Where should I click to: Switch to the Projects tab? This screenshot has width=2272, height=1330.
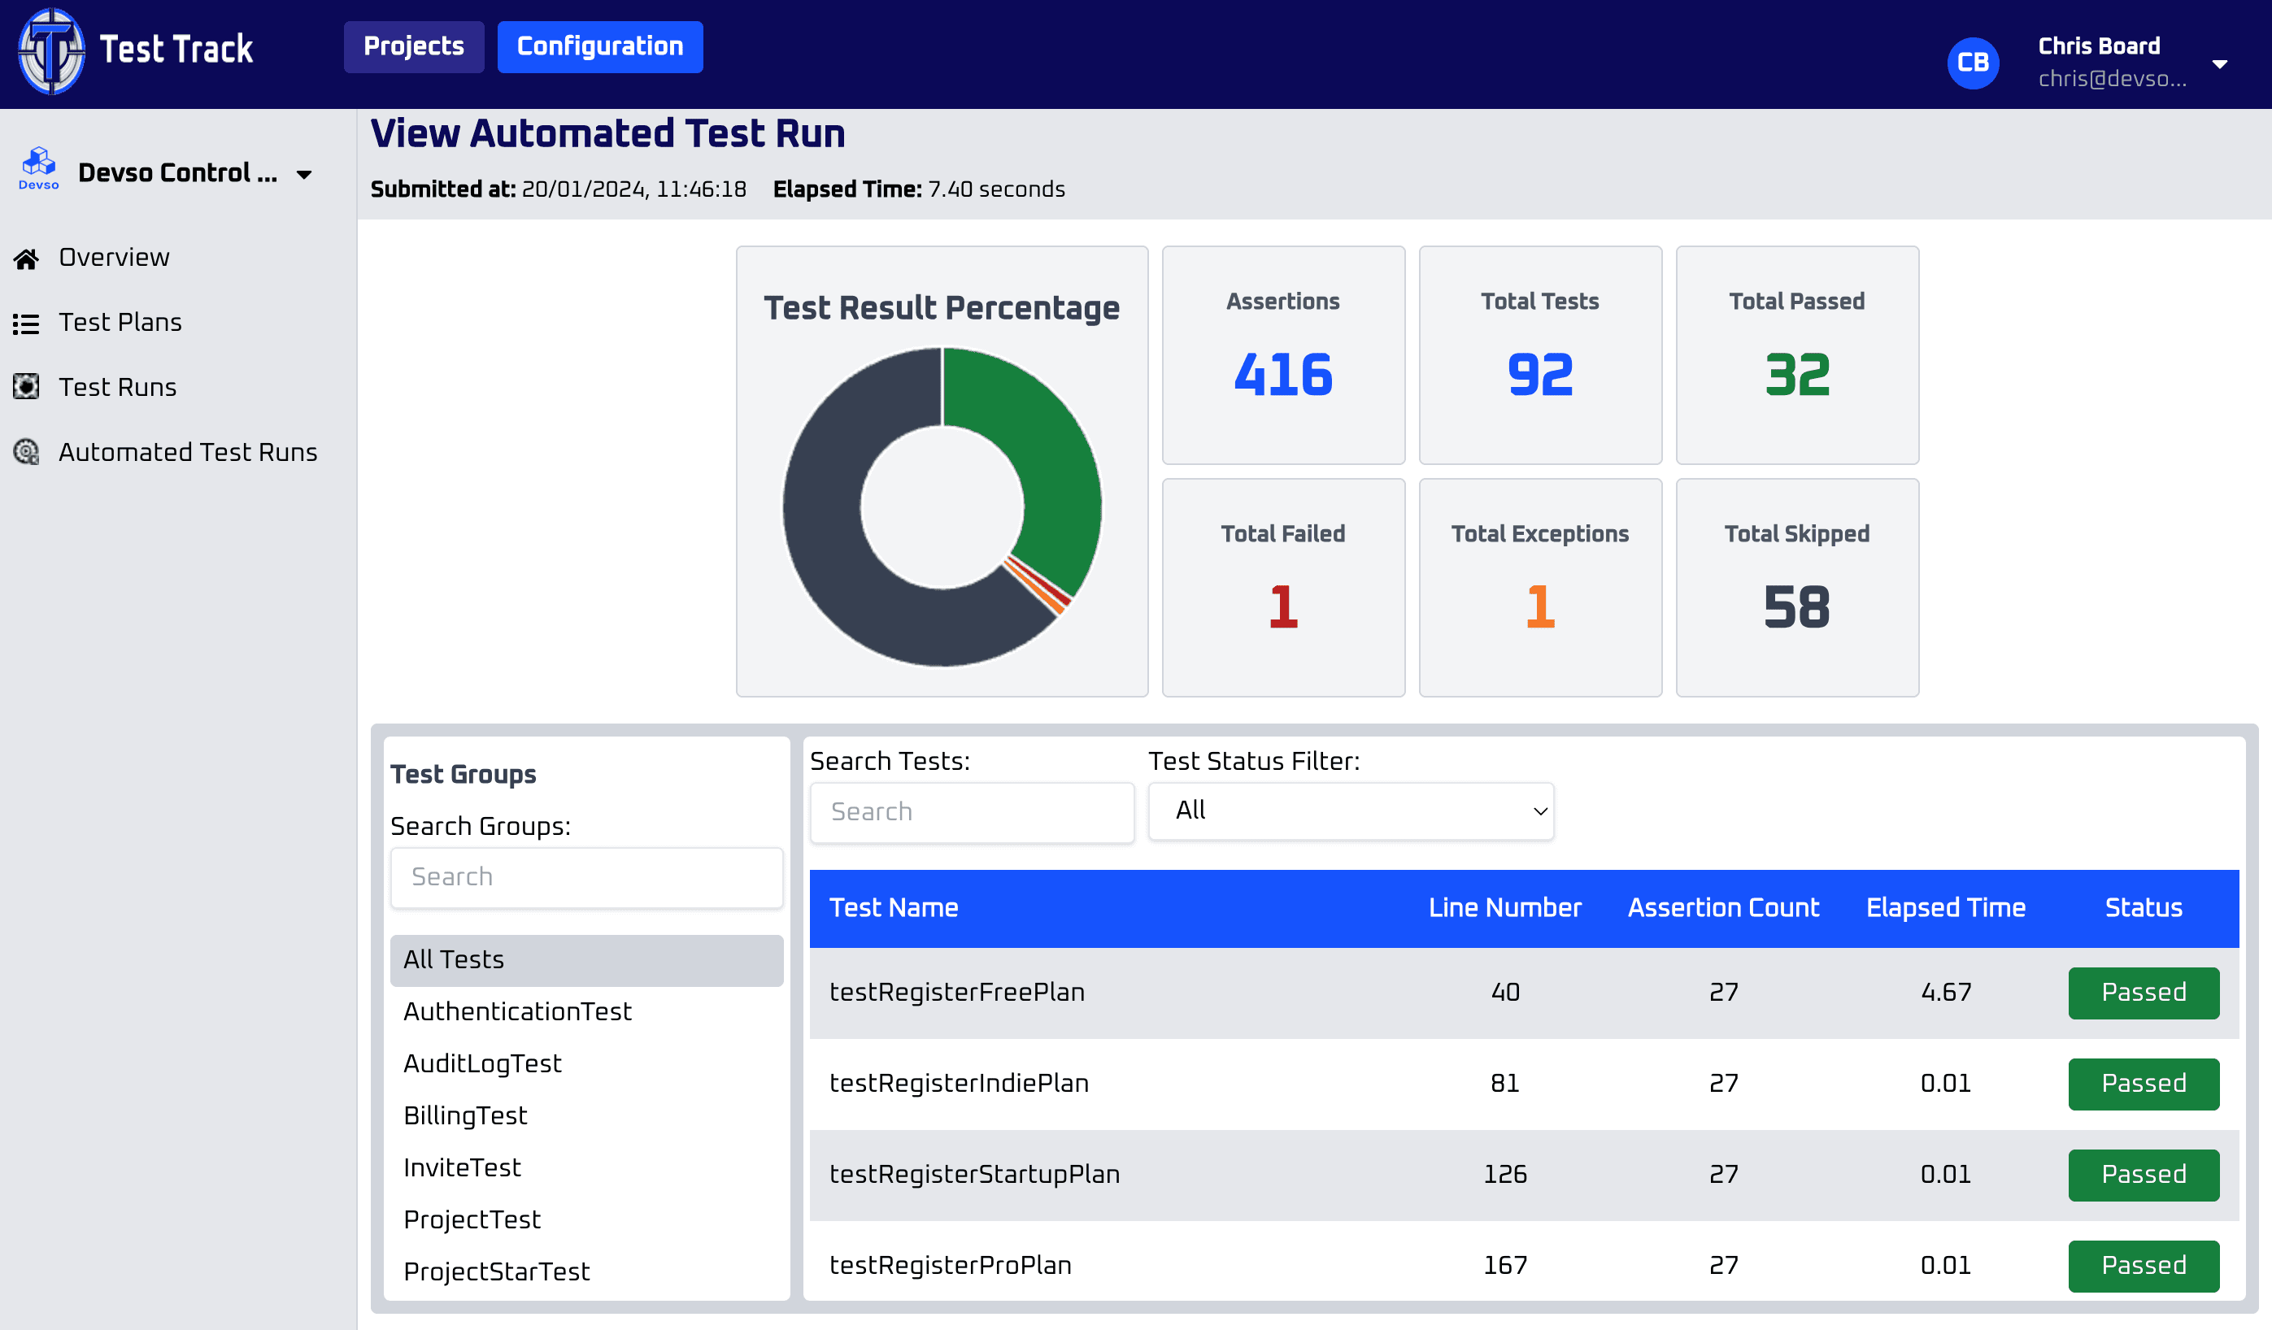(414, 46)
